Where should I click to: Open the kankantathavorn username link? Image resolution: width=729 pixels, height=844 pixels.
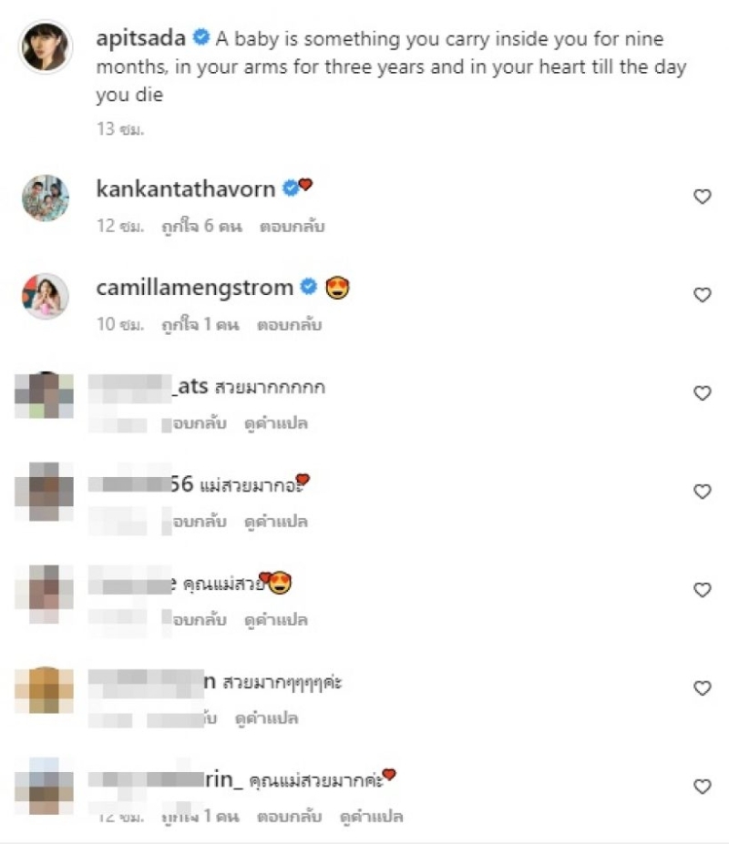(185, 189)
